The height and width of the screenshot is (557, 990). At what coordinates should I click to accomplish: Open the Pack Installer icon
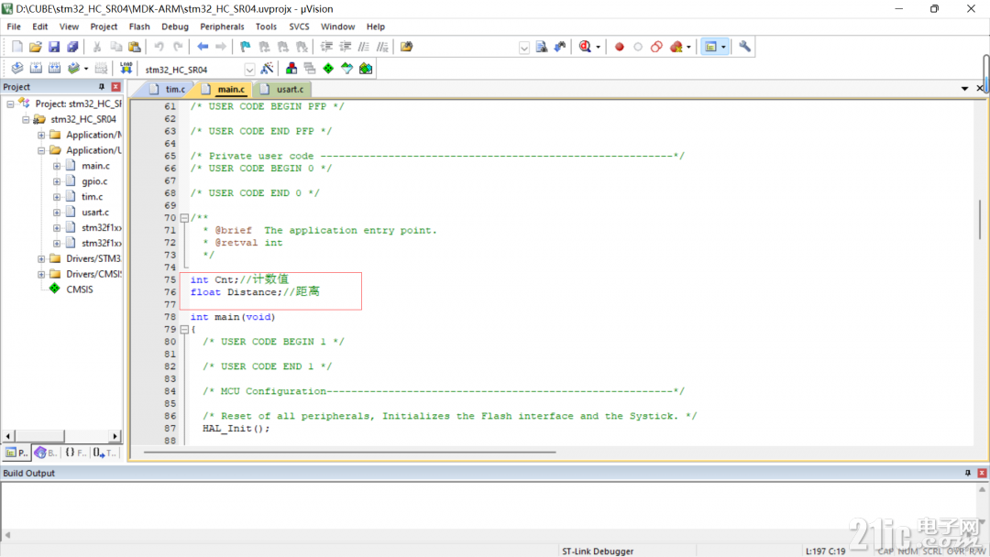coord(366,68)
